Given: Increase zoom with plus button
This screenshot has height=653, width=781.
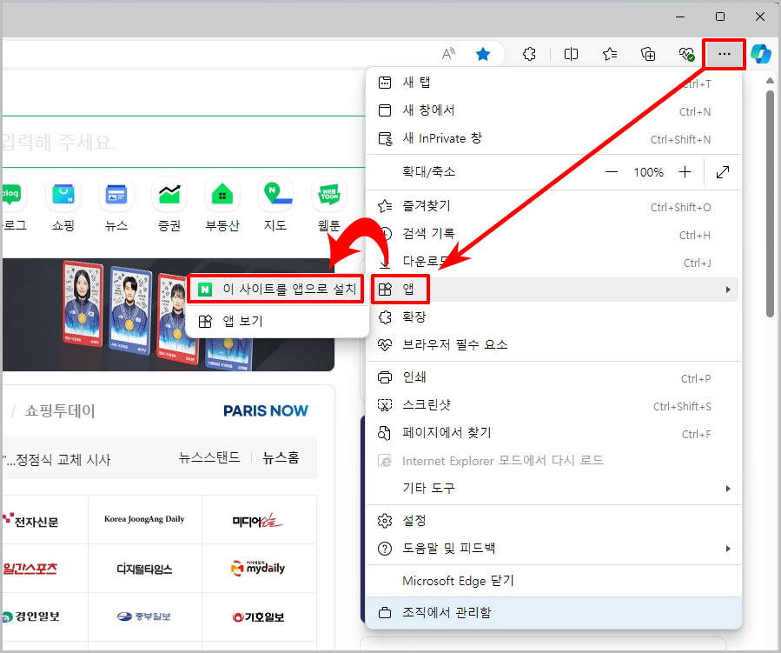Looking at the screenshot, I should click(x=685, y=172).
